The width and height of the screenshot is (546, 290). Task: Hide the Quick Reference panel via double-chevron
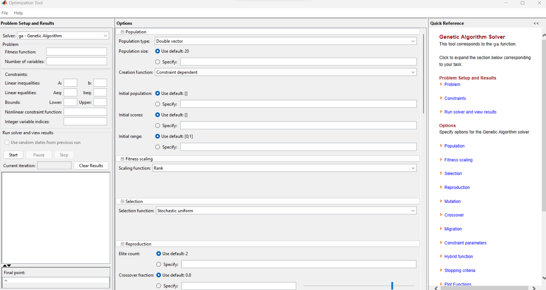click(536, 23)
